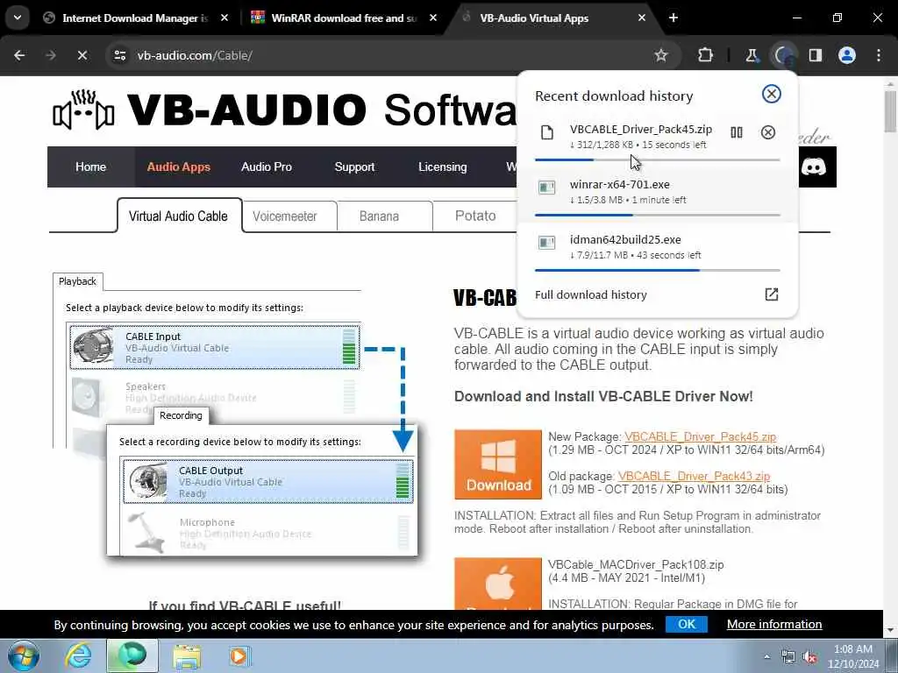Open the Support menu item

pos(354,167)
